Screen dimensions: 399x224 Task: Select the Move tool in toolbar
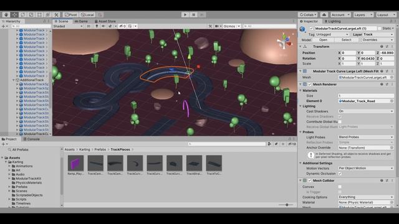(x=14, y=15)
